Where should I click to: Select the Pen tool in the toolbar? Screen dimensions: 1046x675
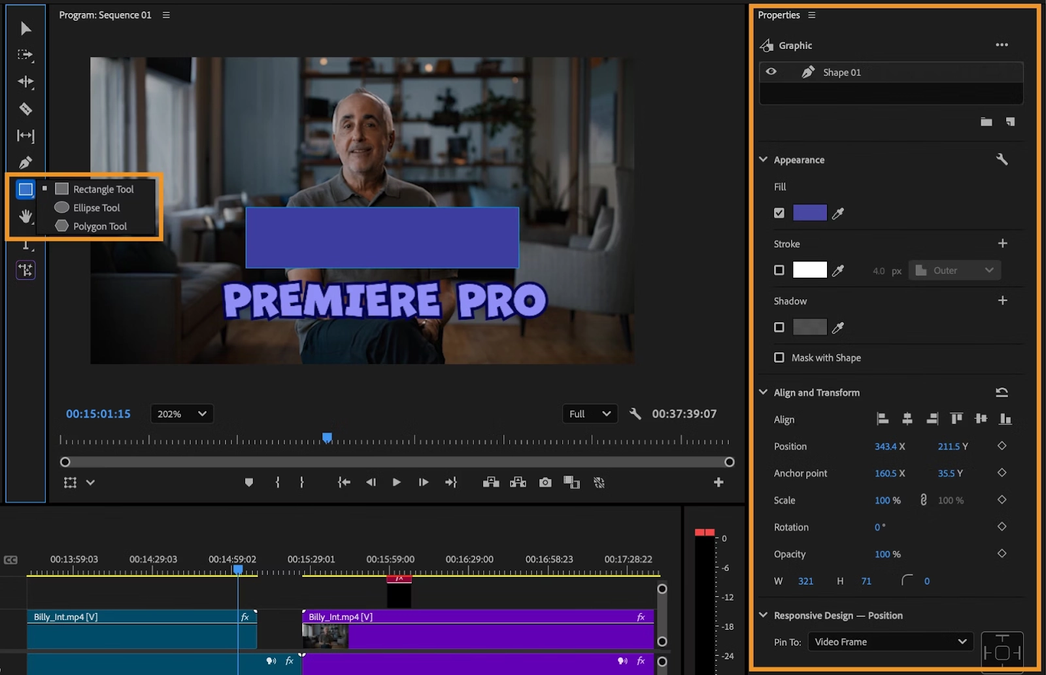pos(25,162)
